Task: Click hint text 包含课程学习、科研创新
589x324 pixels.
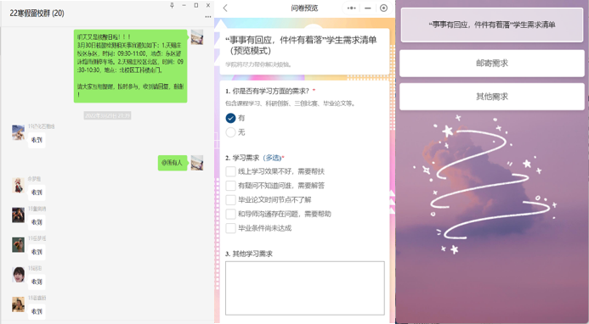Action: click(291, 103)
